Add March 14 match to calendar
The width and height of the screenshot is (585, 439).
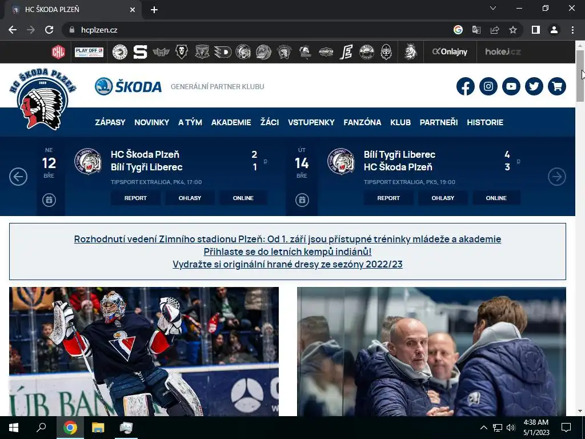[x=302, y=200]
